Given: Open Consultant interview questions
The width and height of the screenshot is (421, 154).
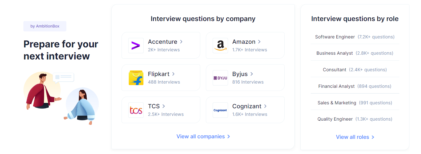Looking at the screenshot, I should (355, 70).
